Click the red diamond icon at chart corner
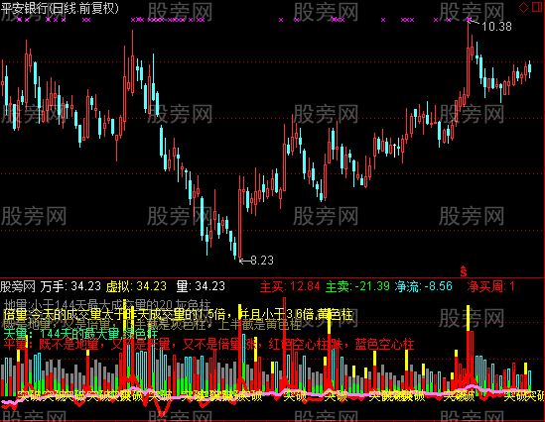This screenshot has height=422, width=545. click(523, 8)
